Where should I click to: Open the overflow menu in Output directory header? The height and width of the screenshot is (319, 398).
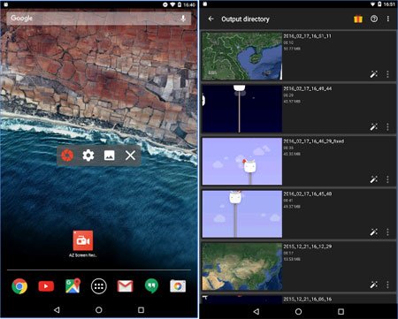[x=388, y=19]
